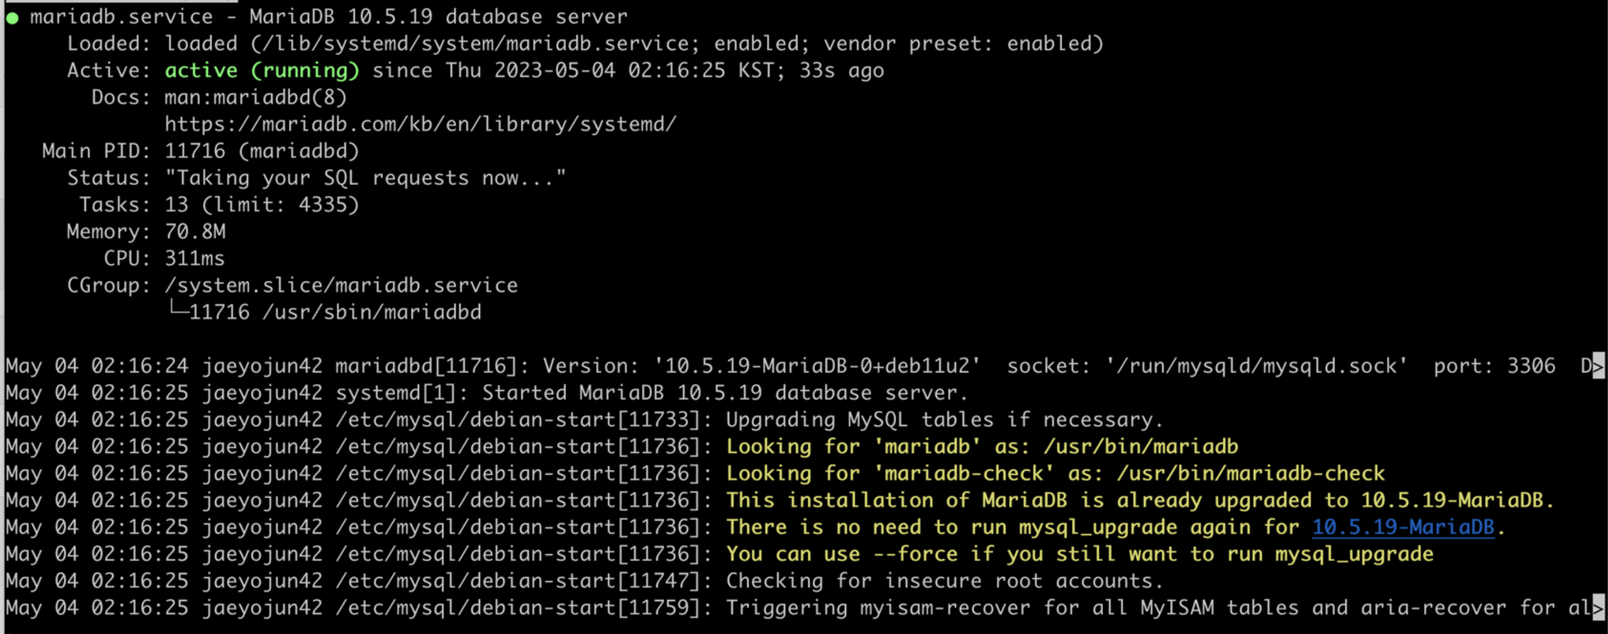Open the underlined 10.5.19-MariaDB link
Screen dimensions: 1608x634
1403,527
